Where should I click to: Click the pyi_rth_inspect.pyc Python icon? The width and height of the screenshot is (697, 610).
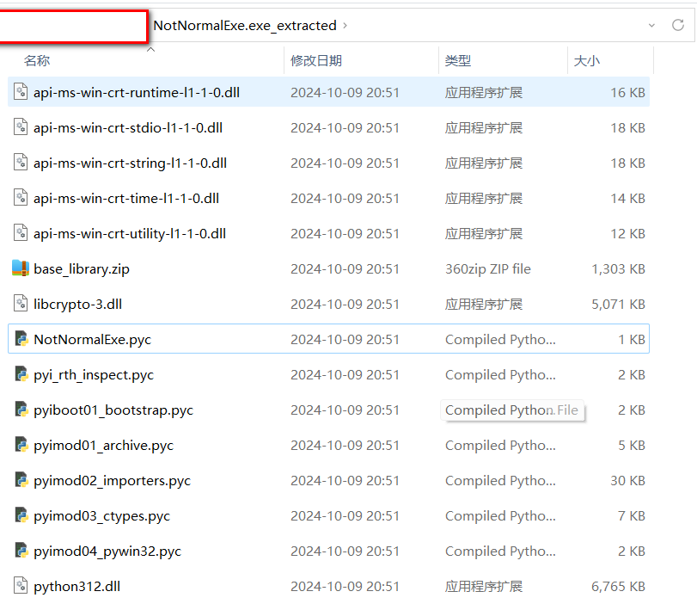click(x=21, y=374)
